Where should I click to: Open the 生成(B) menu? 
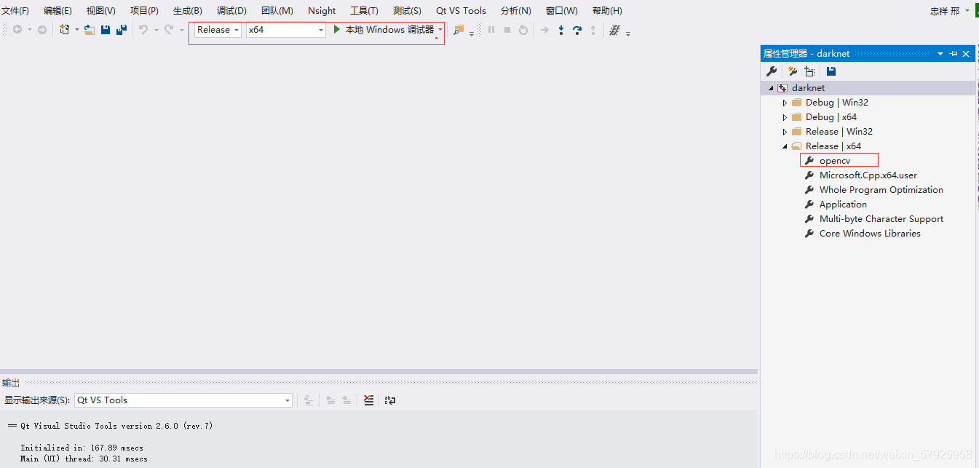pos(187,11)
